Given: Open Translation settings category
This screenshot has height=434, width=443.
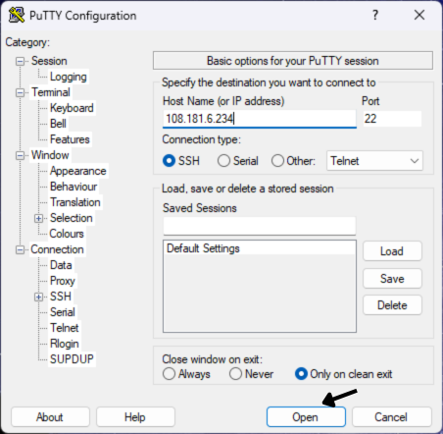Looking at the screenshot, I should coord(75,202).
